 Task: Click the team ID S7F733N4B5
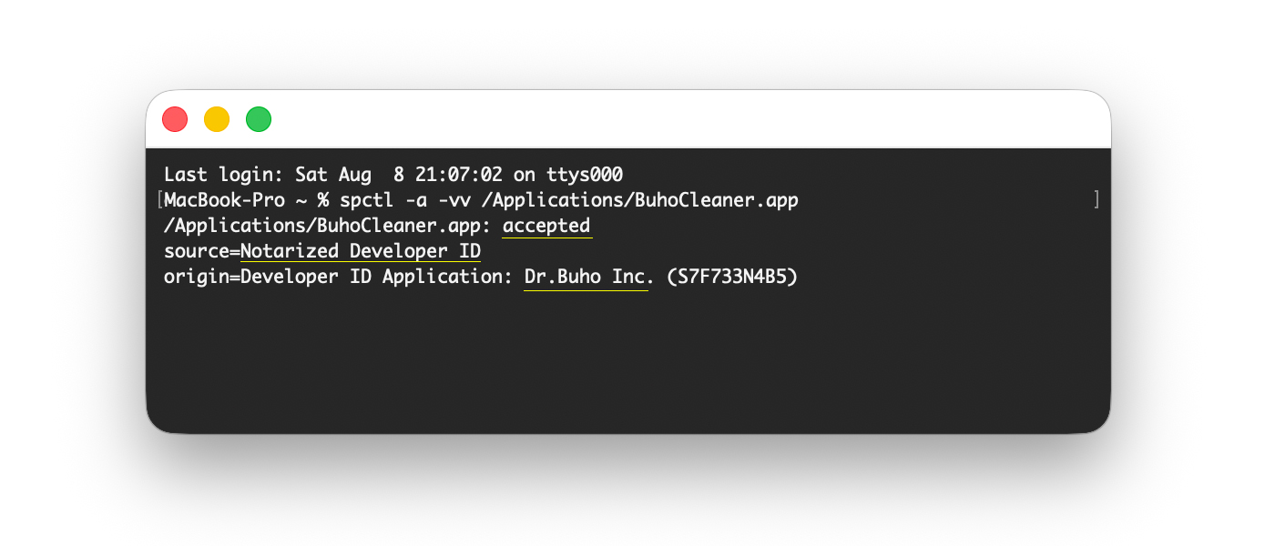(x=732, y=277)
